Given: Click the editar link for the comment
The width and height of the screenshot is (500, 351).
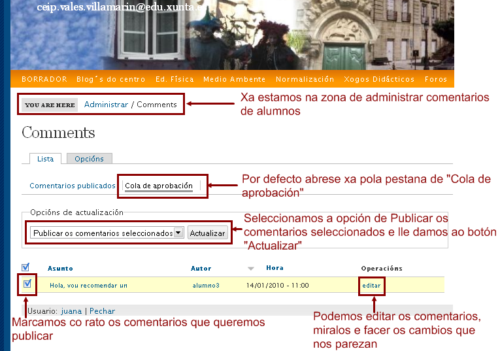Looking at the screenshot, I should 371,286.
